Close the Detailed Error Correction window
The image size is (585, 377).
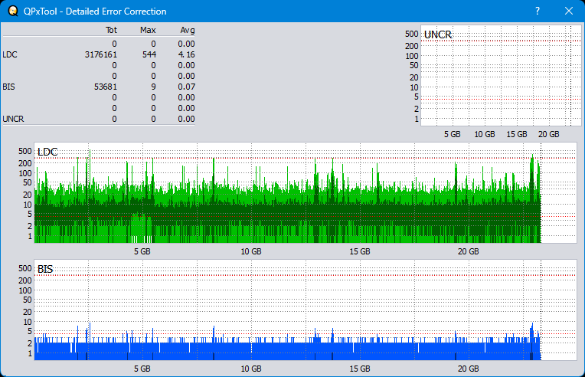(x=569, y=11)
